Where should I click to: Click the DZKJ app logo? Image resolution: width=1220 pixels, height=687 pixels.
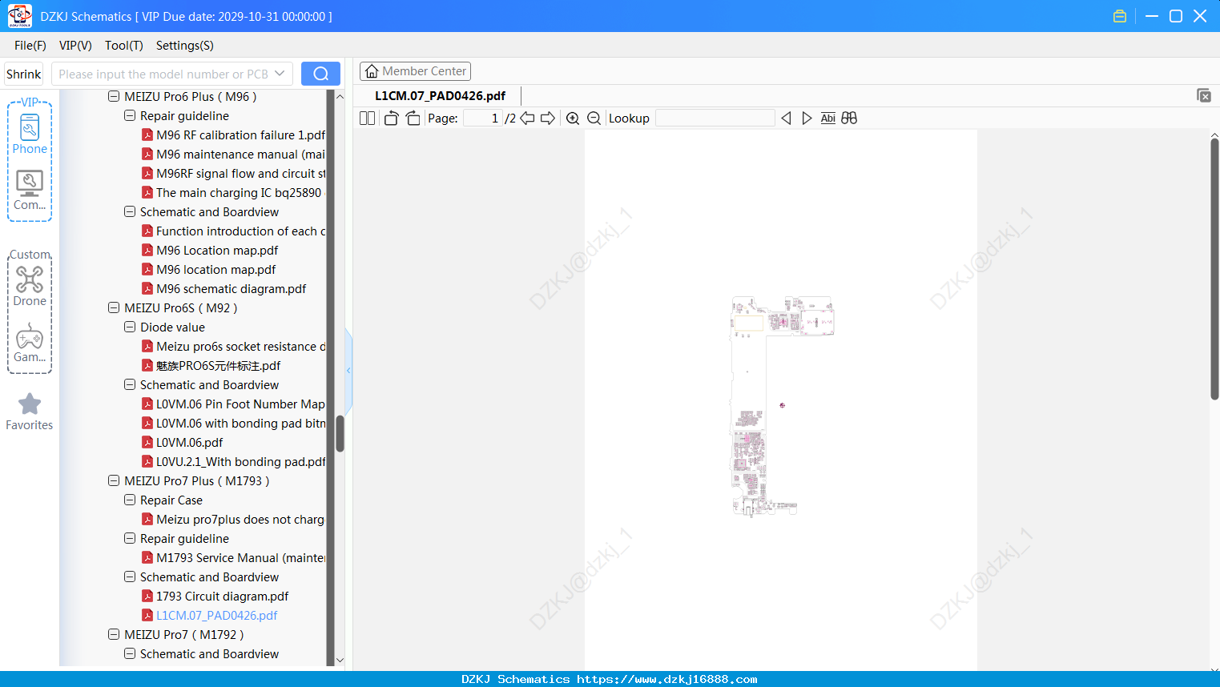[19, 16]
